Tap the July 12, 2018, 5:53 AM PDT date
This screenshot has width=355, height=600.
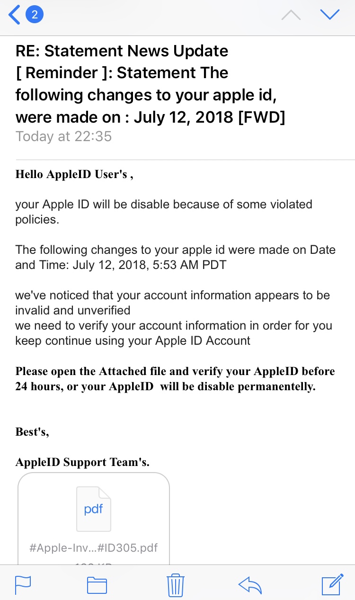click(x=150, y=265)
